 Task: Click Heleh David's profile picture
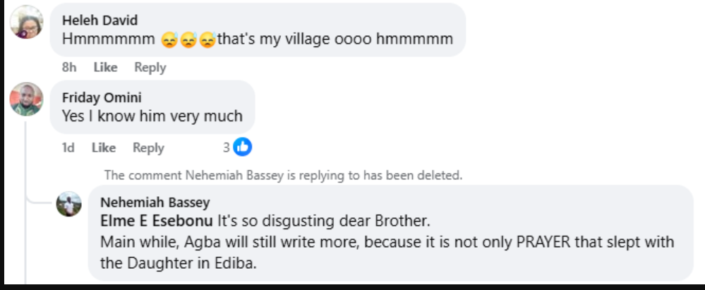tap(26, 22)
